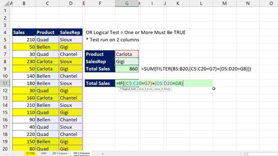This screenshot has width=278, height=156.
Task: Select row 9 header
Action: [x=5, y=69]
